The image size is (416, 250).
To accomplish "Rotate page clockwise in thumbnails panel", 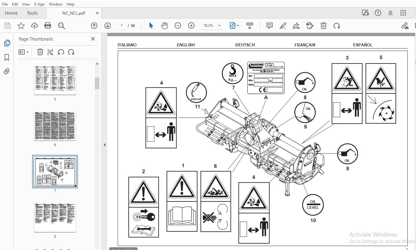I will (x=71, y=52).
